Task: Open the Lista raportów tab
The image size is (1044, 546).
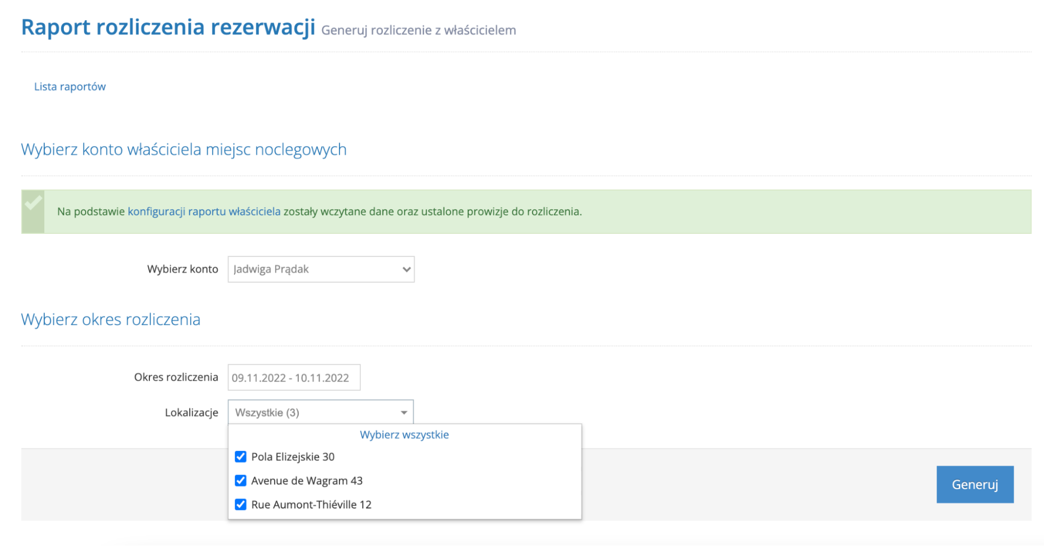Action: [x=70, y=87]
